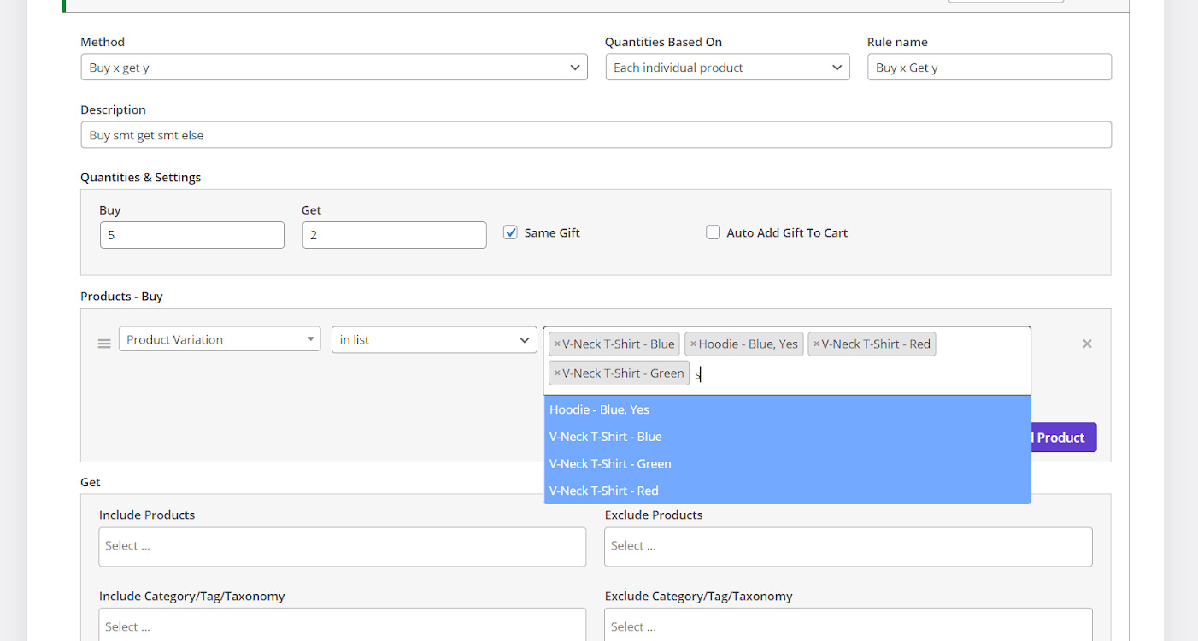Open the Exclude Category/Tag/Taxonomy select box
The width and height of the screenshot is (1198, 641).
(849, 625)
